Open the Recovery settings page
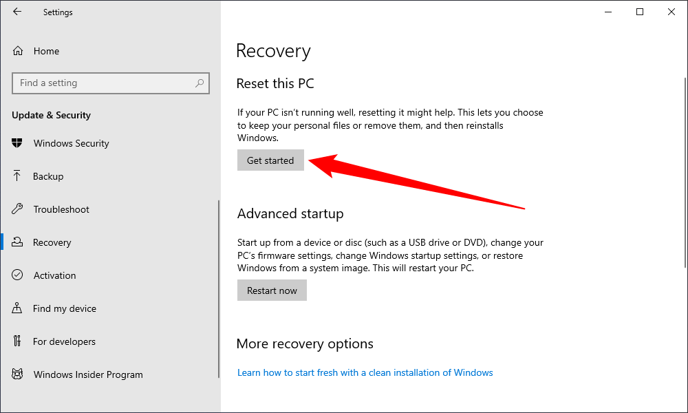This screenshot has height=413, width=688. pyautogui.click(x=52, y=242)
